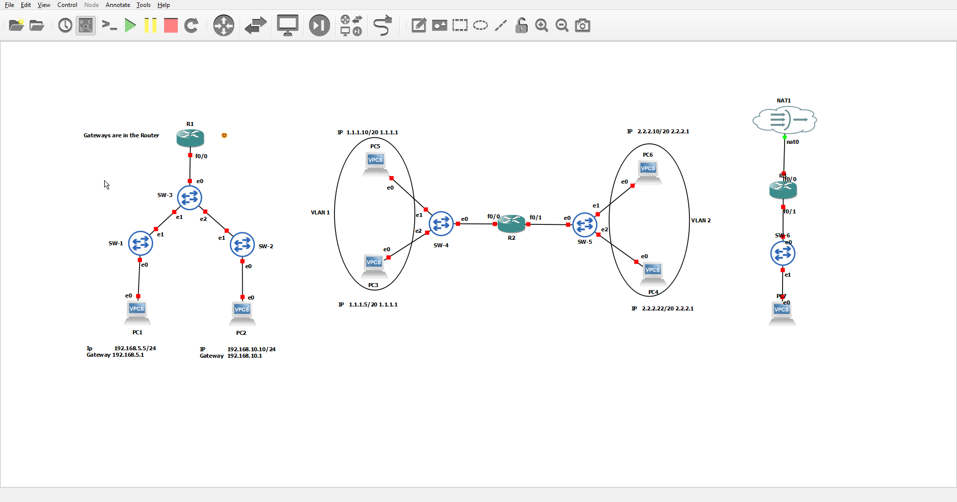Start all nodes with the green play icon

(x=130, y=25)
